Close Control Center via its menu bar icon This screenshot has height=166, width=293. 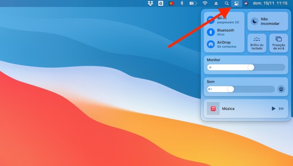236,3
